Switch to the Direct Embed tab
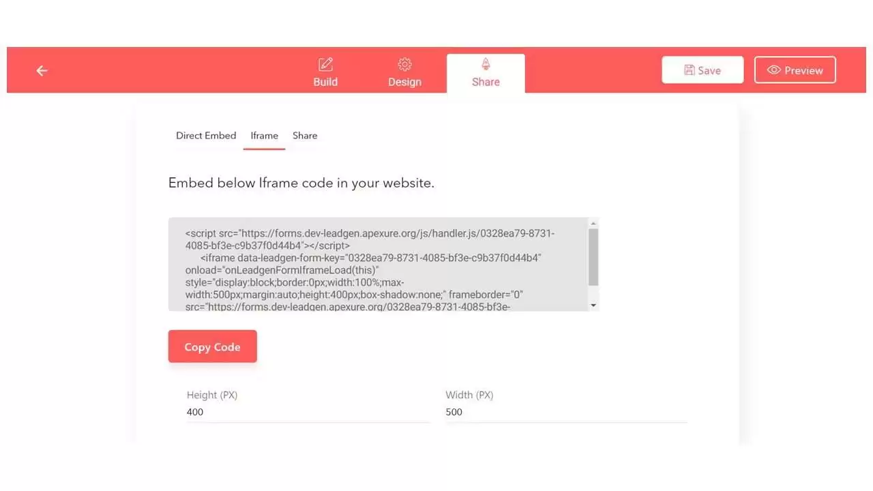Viewport: 873px width, 491px height. pos(206,136)
